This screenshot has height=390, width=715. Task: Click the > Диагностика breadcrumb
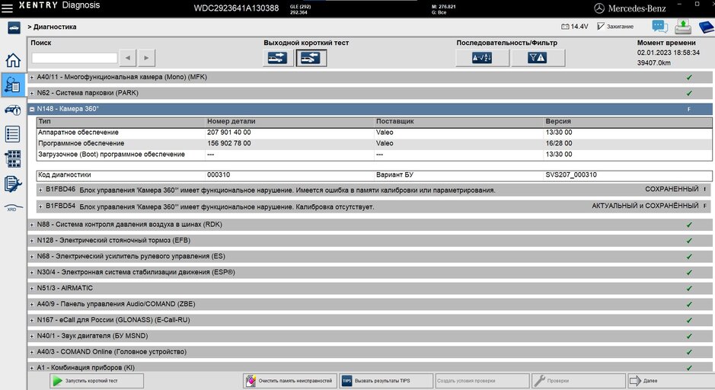point(52,27)
